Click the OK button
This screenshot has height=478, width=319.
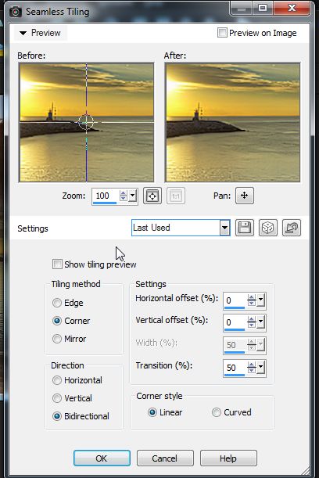(x=102, y=458)
